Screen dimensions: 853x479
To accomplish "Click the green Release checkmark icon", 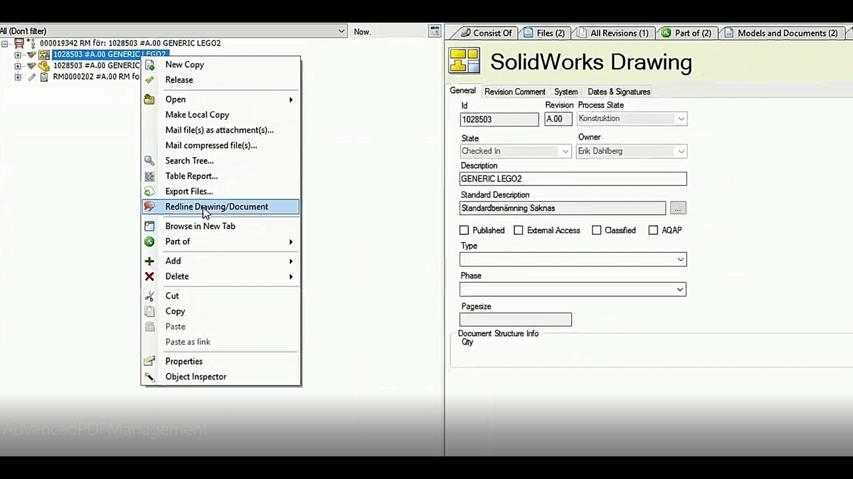I will pos(150,80).
